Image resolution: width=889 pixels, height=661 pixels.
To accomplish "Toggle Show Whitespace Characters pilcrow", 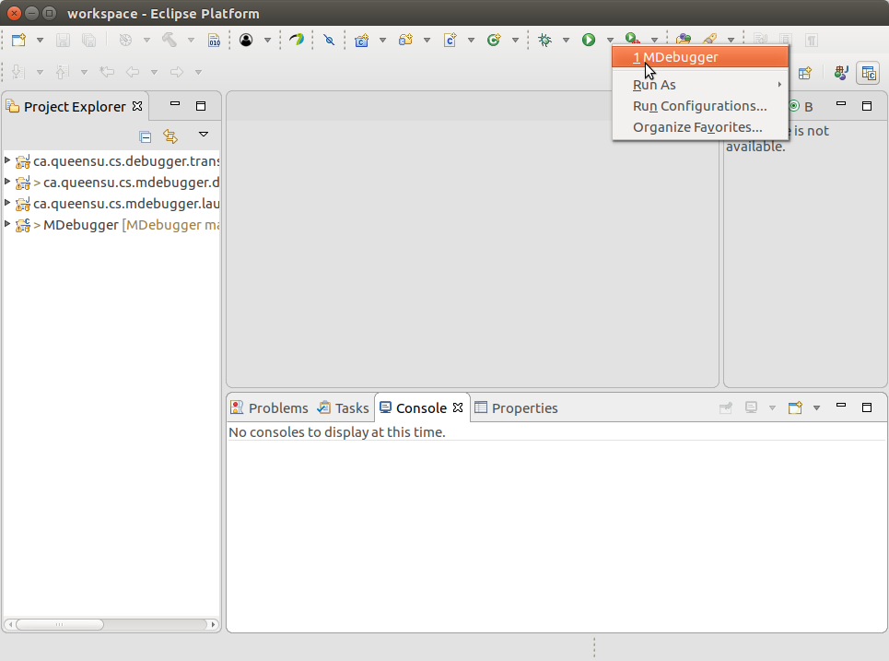I will (x=812, y=40).
